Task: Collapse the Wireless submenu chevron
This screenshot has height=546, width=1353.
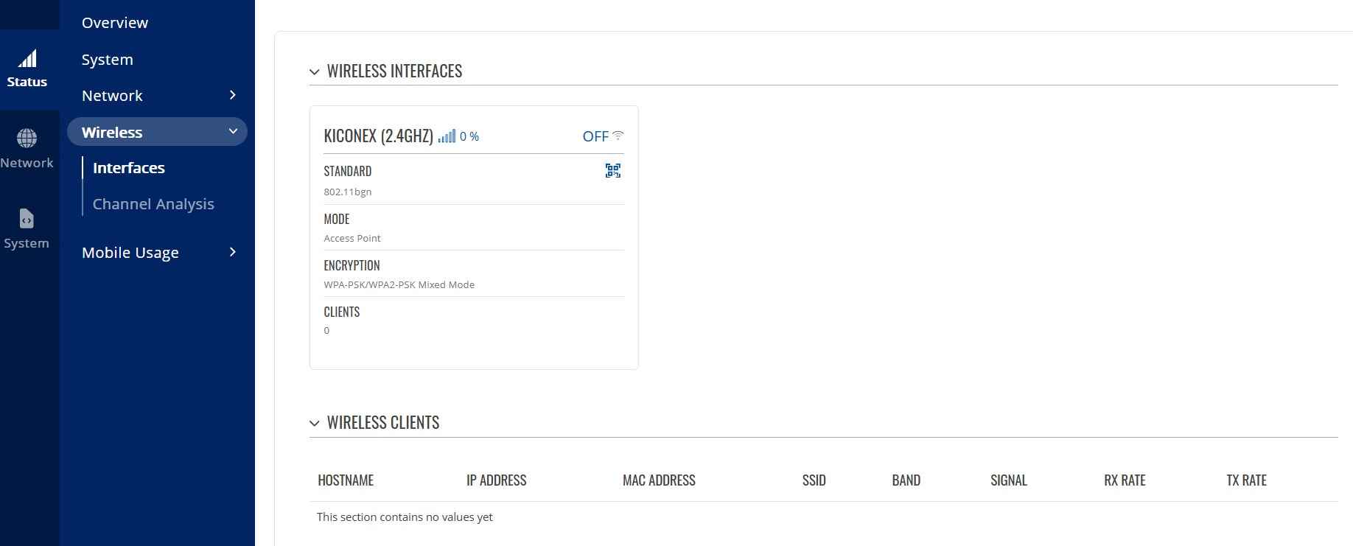Action: (233, 131)
